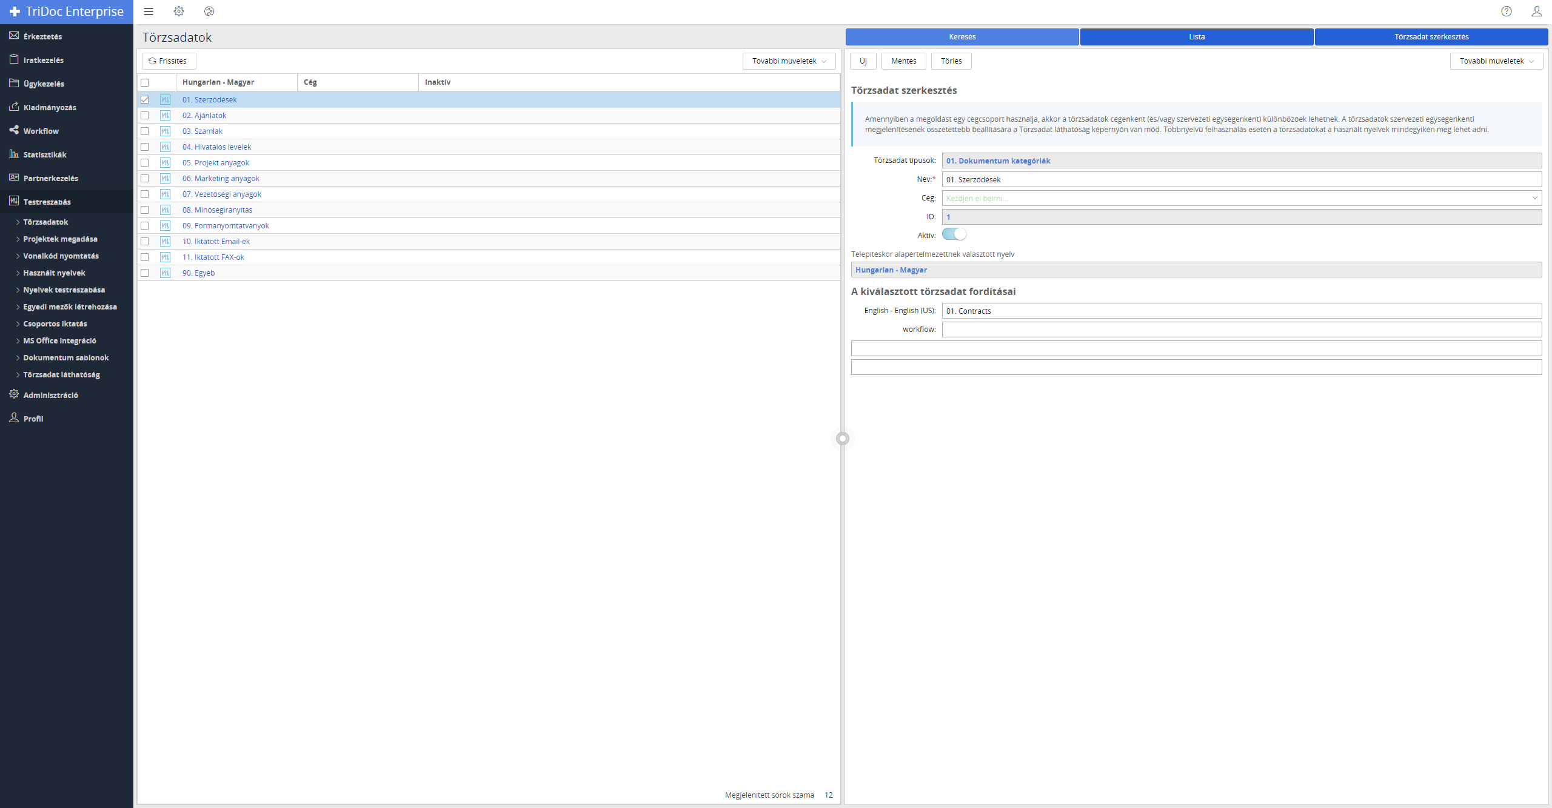Check the box for 03. Szamlak

click(x=145, y=131)
